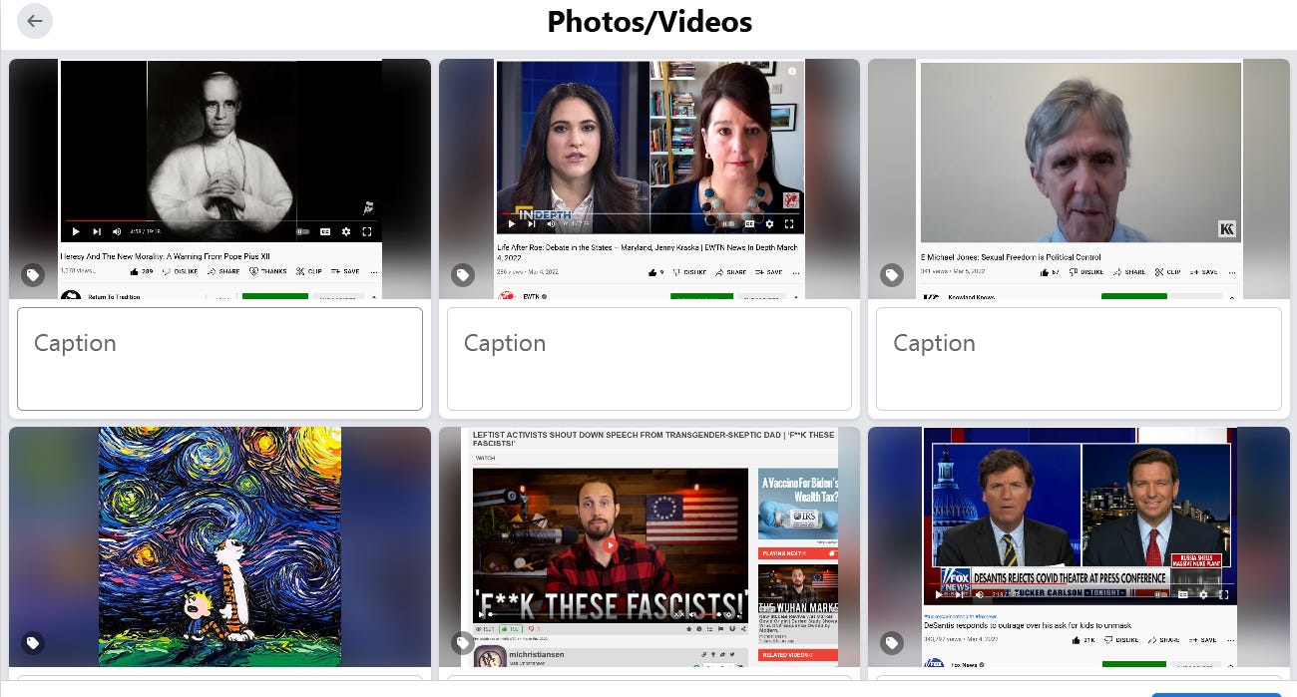Tag icon on the Starry Night cartoon photo
This screenshot has width=1297, height=697.
click(33, 643)
